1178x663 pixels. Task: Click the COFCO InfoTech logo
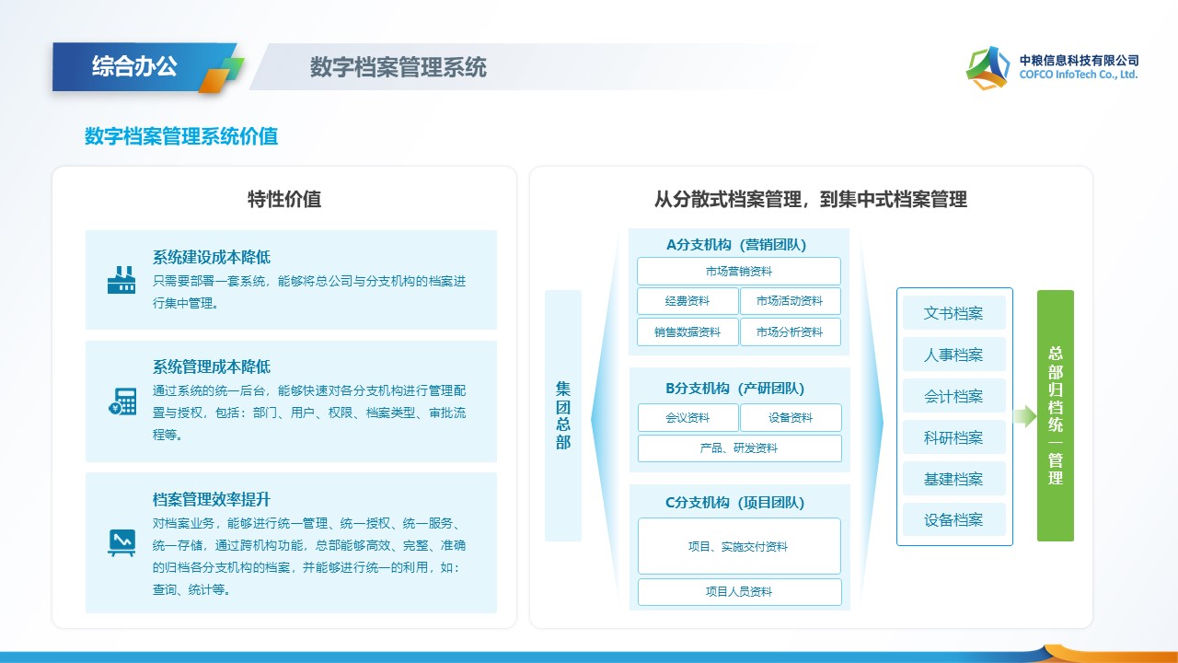tap(1053, 67)
